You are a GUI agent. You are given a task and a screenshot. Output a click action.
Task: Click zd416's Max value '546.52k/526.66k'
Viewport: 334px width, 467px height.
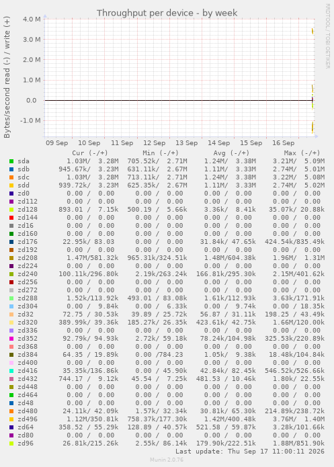294,371
